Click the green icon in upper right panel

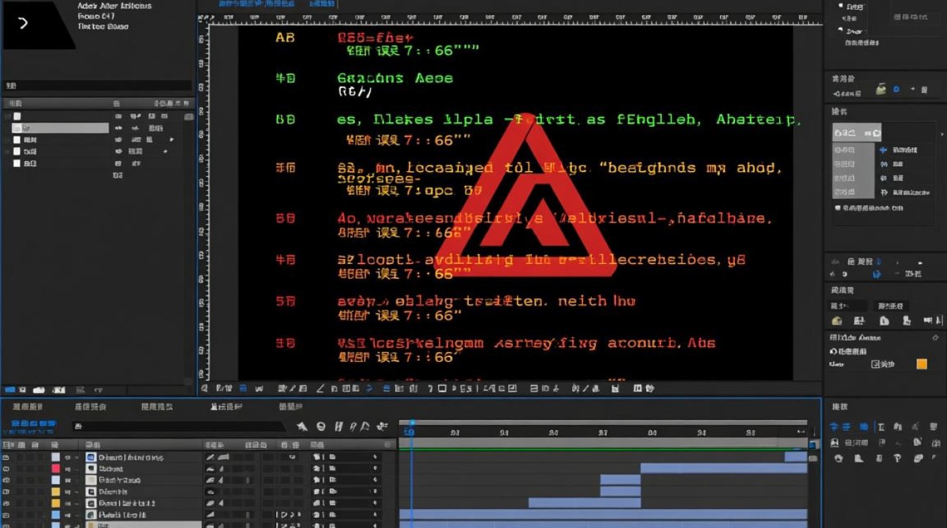(881, 89)
